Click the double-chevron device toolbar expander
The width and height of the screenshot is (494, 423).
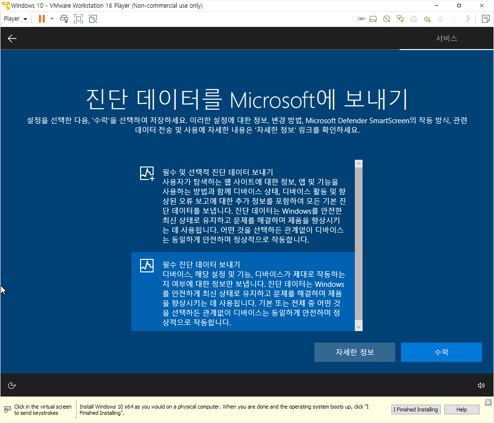click(x=361, y=19)
